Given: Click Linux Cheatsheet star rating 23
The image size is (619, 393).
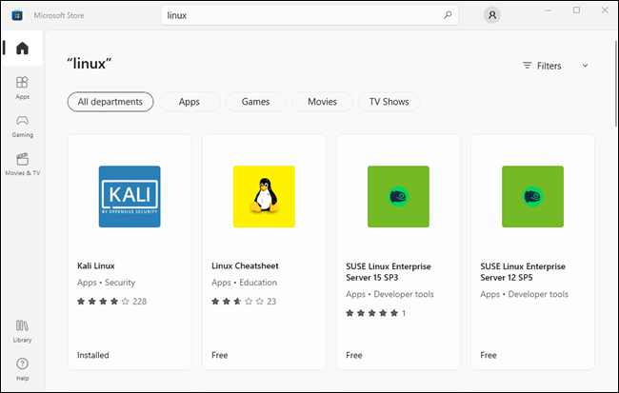Looking at the screenshot, I should (244, 302).
